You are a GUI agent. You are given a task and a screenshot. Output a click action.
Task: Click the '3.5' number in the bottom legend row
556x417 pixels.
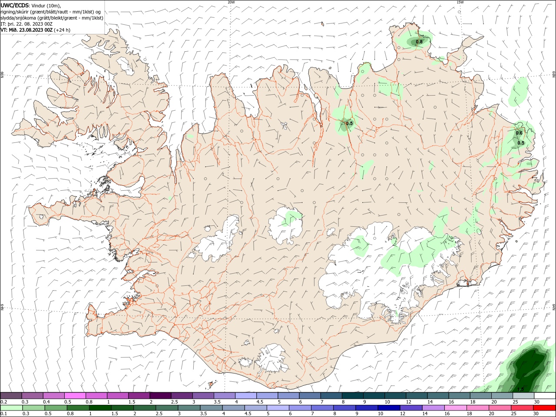pyautogui.click(x=203, y=414)
